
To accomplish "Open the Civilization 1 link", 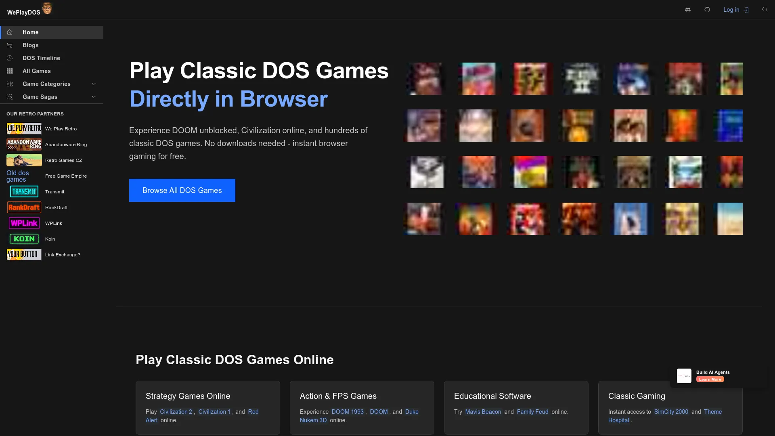I will (214, 412).
